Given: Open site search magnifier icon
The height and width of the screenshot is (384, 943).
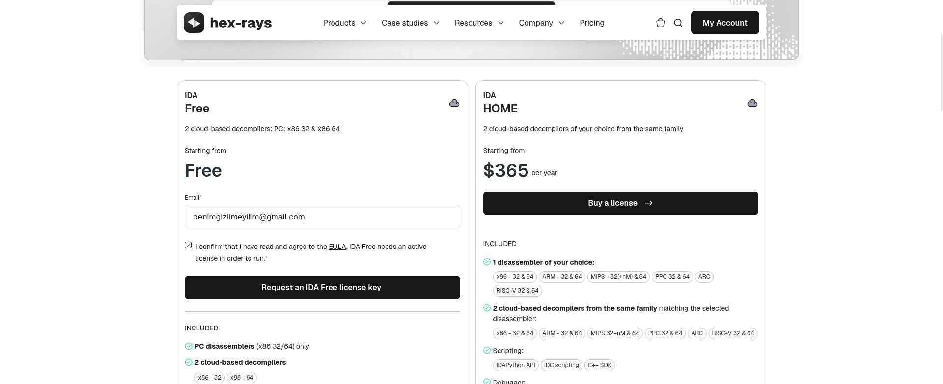Looking at the screenshot, I should (x=678, y=23).
